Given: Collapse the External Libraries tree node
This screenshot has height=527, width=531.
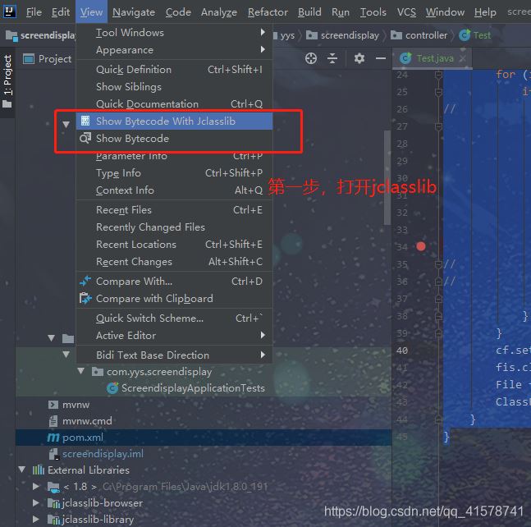Looking at the screenshot, I should point(22,470).
